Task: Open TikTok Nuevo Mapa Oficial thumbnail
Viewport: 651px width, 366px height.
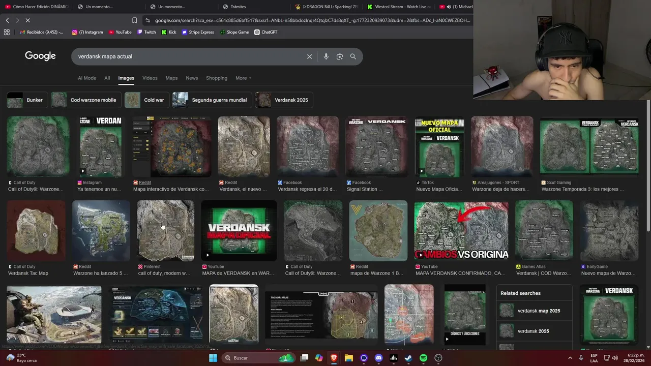Action: 439,146
